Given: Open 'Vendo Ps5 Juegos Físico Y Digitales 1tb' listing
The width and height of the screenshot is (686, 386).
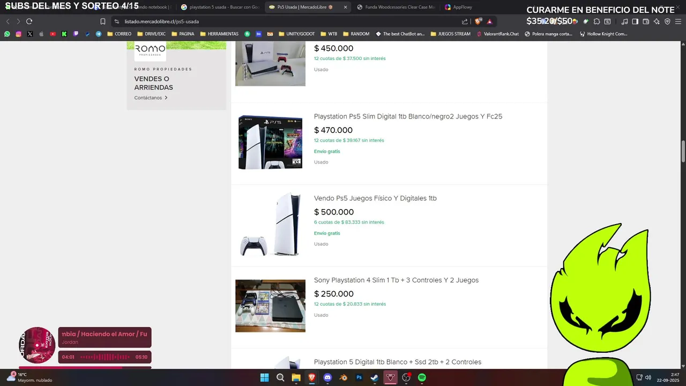Looking at the screenshot, I should coord(375,198).
